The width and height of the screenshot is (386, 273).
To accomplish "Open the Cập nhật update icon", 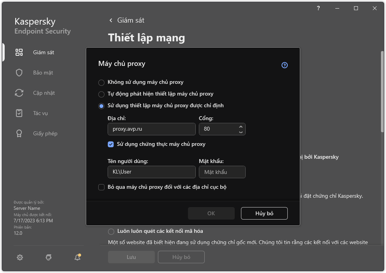I will 19,92.
